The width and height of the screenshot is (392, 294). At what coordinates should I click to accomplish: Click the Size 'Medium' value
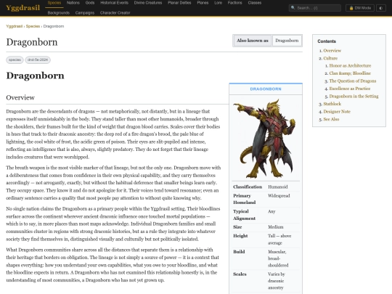(276, 227)
